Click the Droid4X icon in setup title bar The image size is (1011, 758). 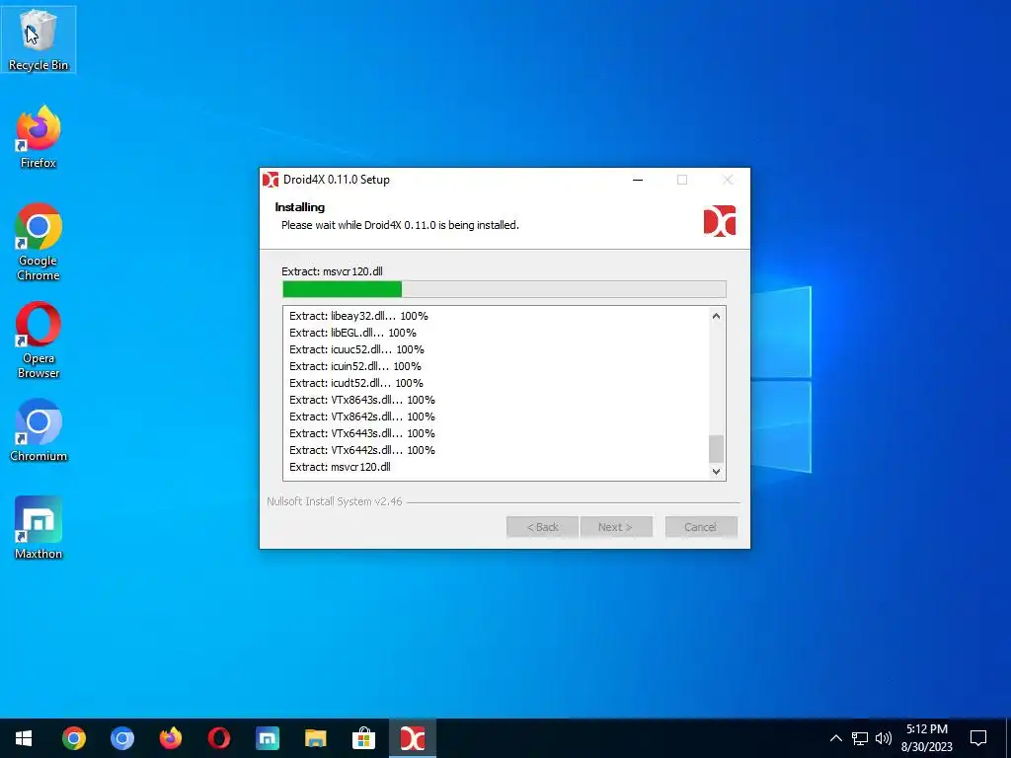pos(271,180)
